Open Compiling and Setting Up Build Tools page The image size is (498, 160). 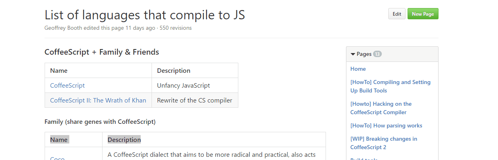click(390, 86)
